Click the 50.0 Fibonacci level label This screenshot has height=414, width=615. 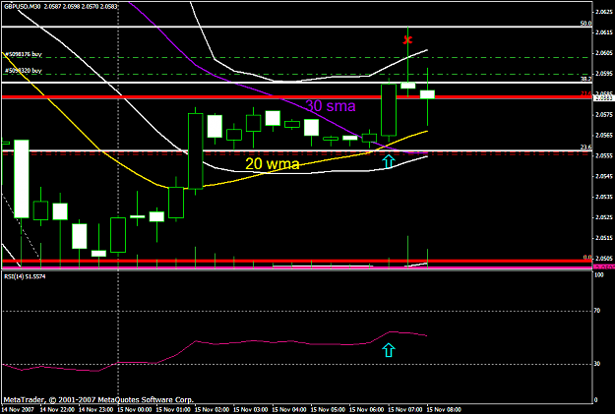pos(586,24)
